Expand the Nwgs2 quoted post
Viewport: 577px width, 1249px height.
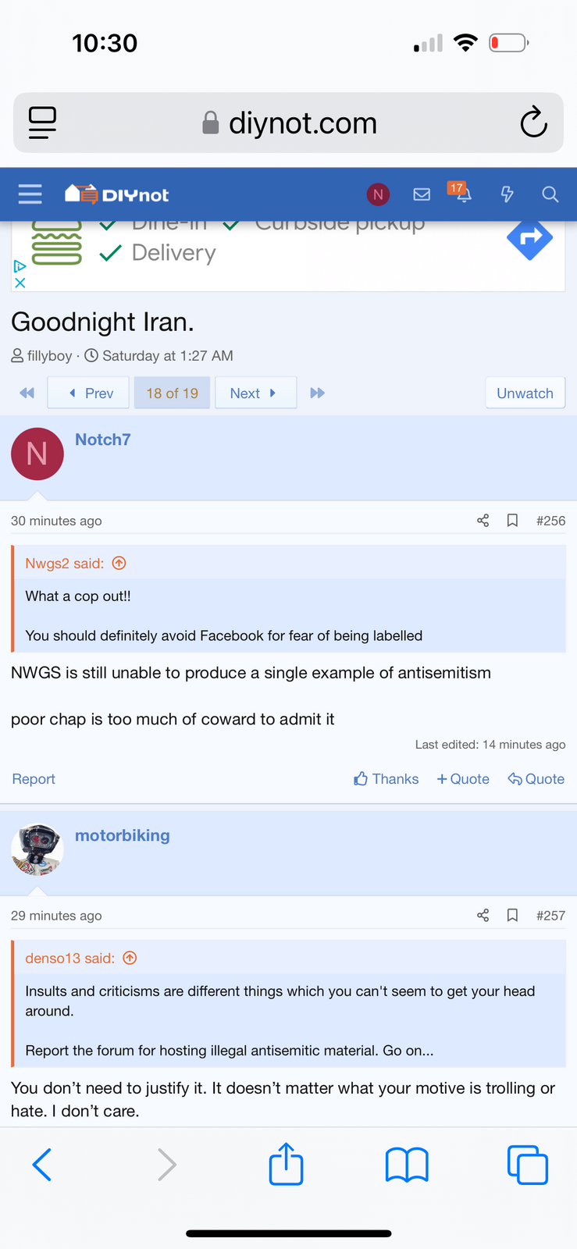coord(119,563)
